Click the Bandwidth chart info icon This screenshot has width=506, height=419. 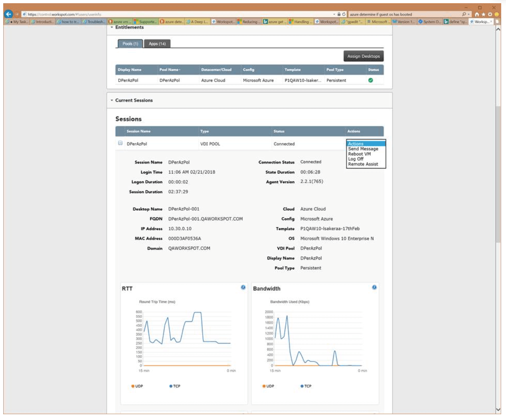tap(374, 287)
